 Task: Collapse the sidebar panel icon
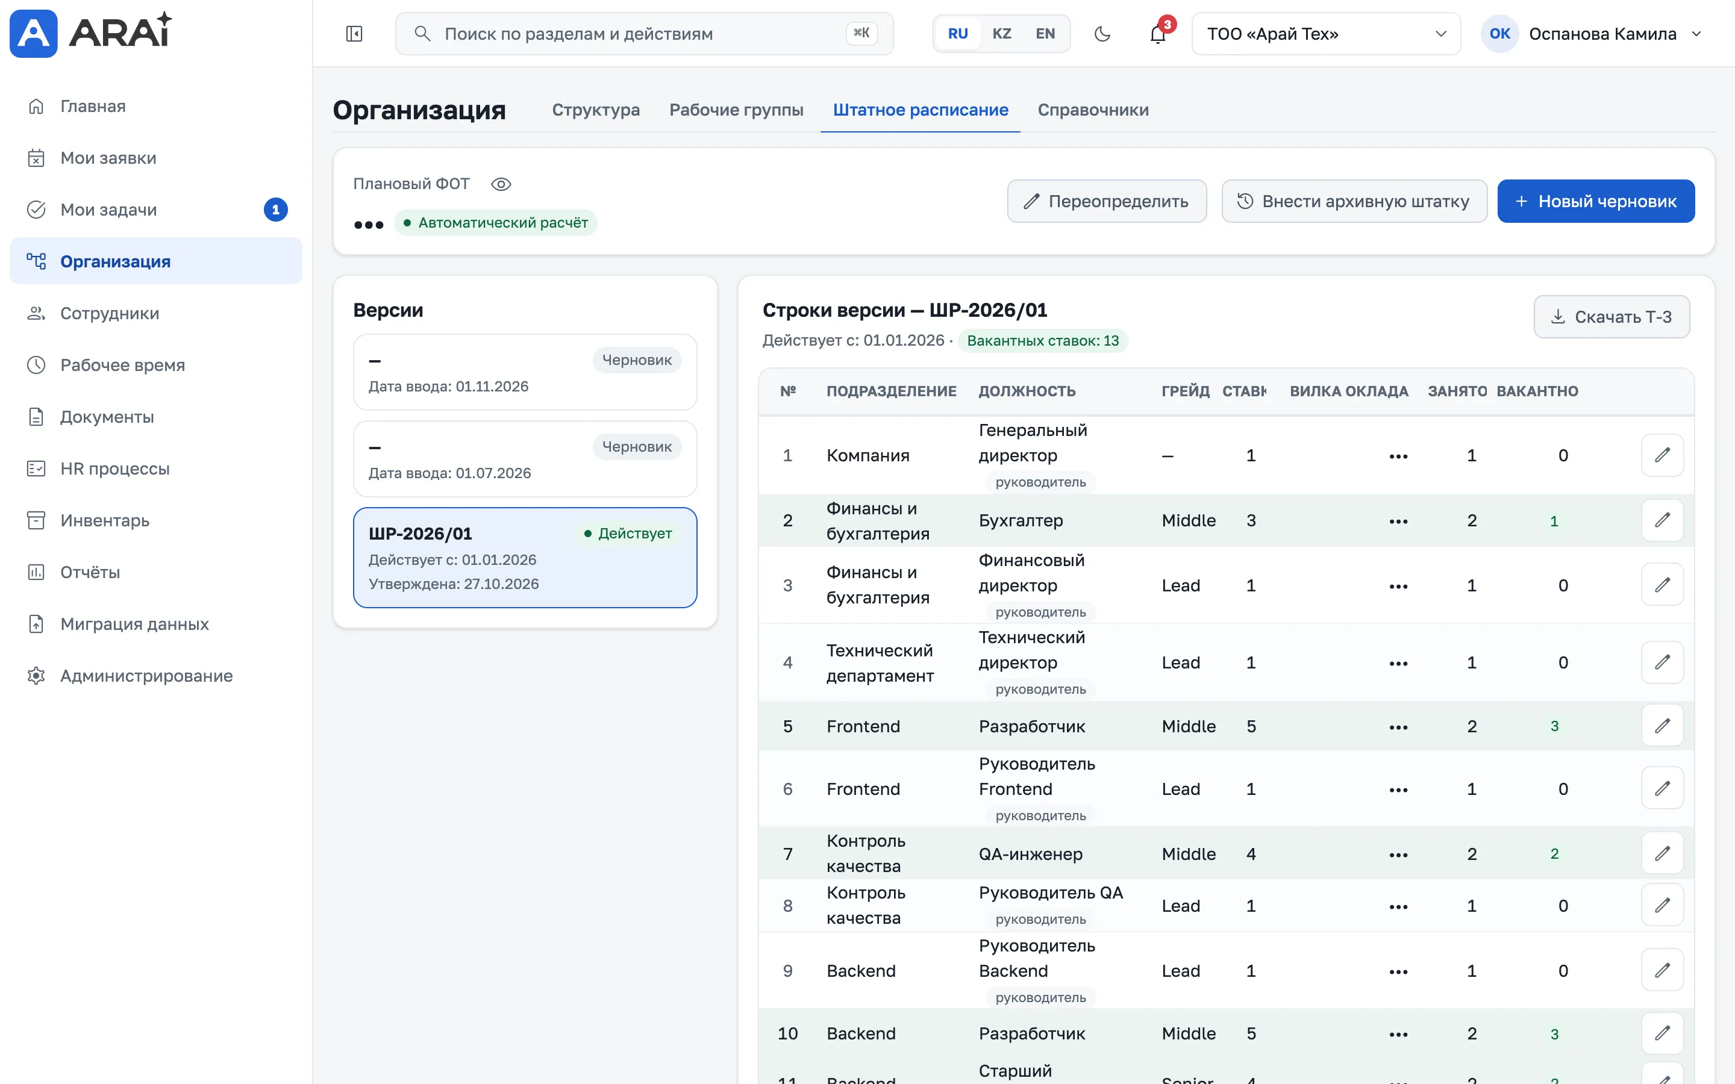(x=354, y=34)
